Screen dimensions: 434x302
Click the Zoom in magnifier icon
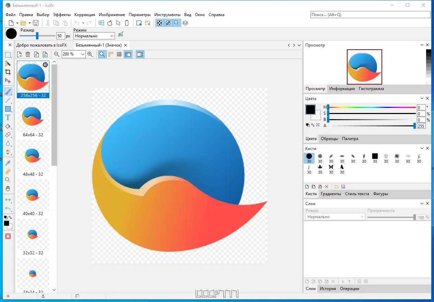point(90,54)
